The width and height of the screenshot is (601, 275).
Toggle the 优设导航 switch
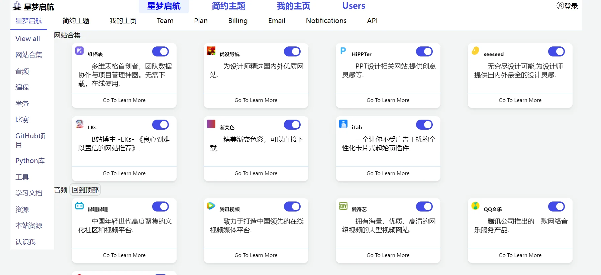(292, 51)
